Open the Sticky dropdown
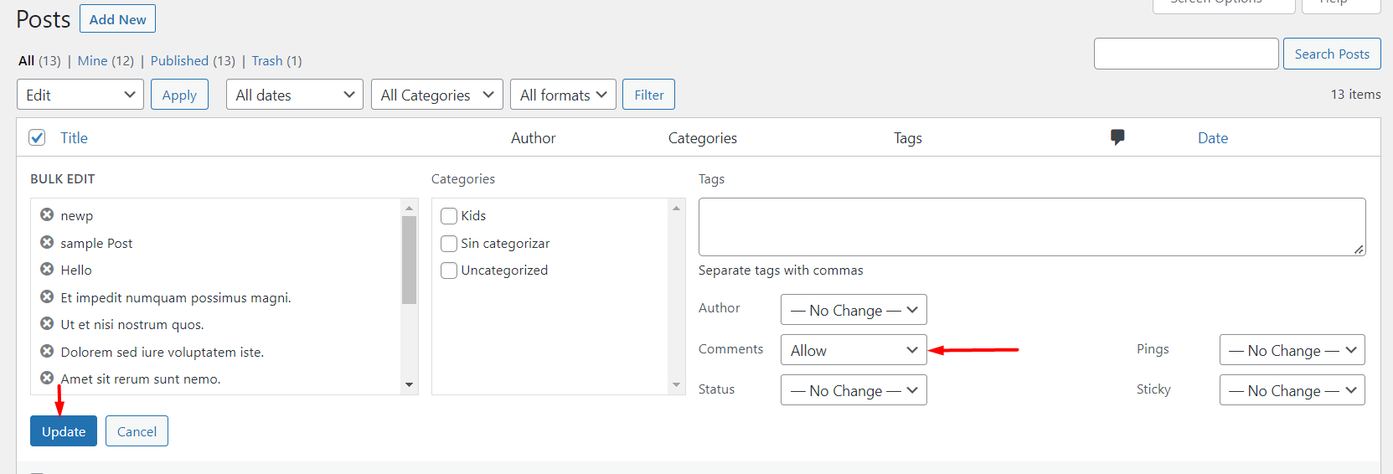Screen dimensions: 1393x474 [x=1292, y=390]
